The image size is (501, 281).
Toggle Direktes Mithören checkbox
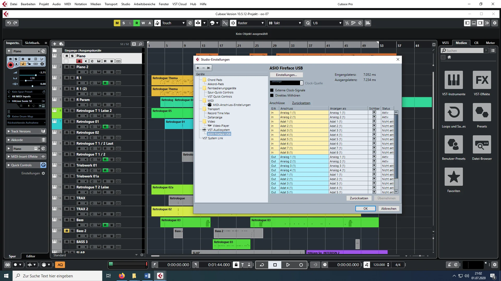coord(272,95)
